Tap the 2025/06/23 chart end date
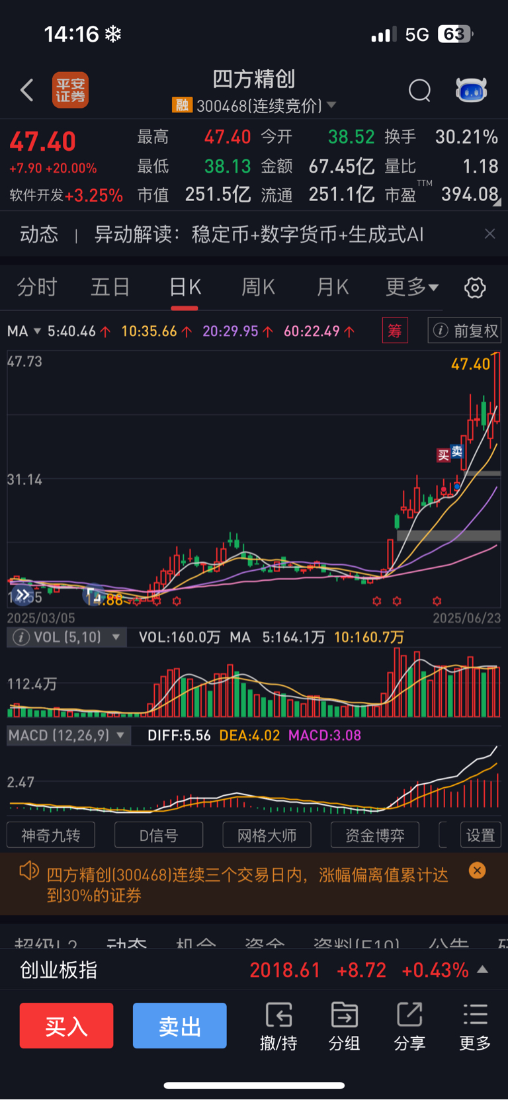This screenshot has width=508, height=1100. point(466,618)
